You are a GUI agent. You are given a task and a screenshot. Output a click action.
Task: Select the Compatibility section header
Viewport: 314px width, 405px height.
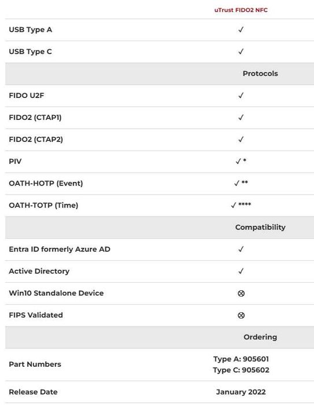[260, 227]
